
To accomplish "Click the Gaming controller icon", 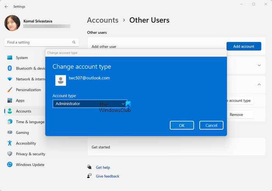I will tap(10, 132).
